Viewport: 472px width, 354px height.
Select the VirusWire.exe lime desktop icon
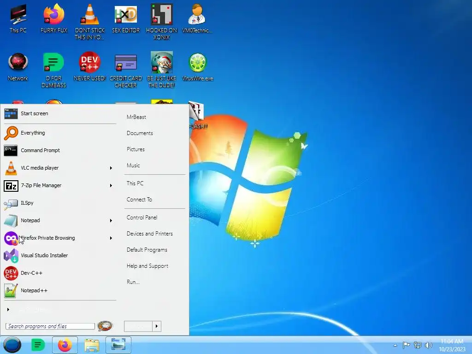[197, 66]
